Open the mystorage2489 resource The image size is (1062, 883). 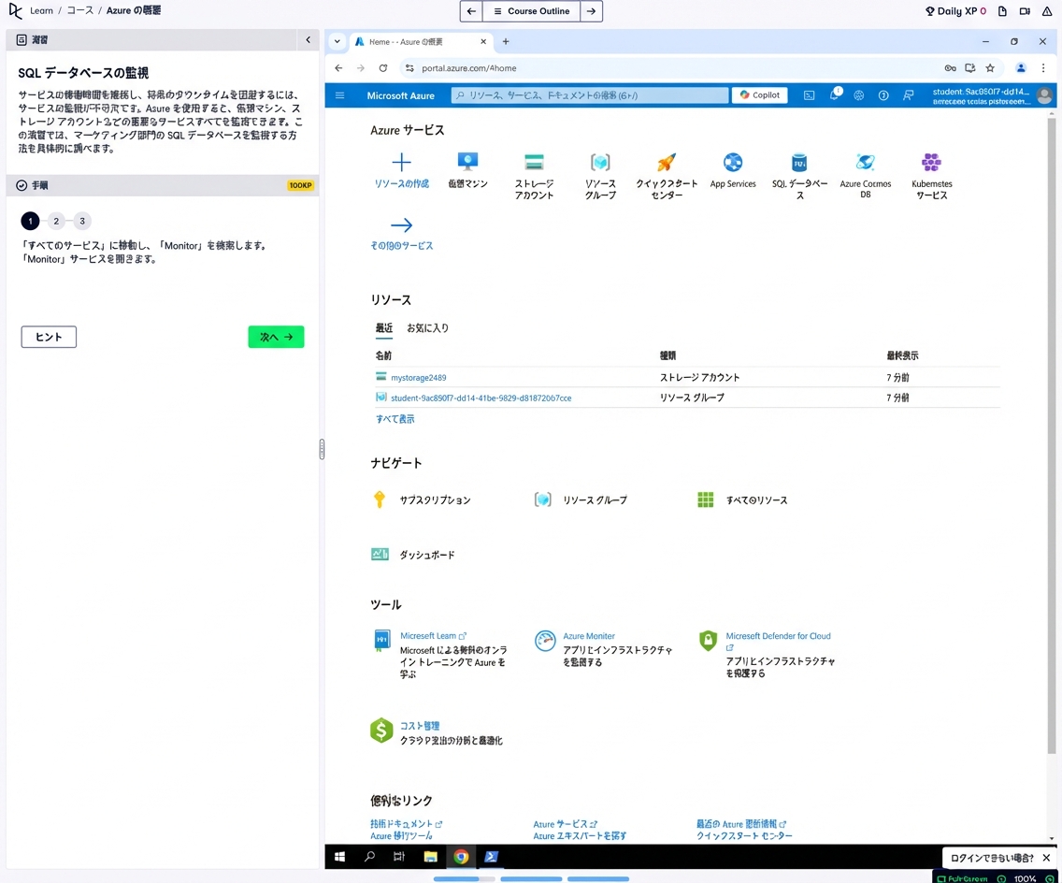point(418,378)
